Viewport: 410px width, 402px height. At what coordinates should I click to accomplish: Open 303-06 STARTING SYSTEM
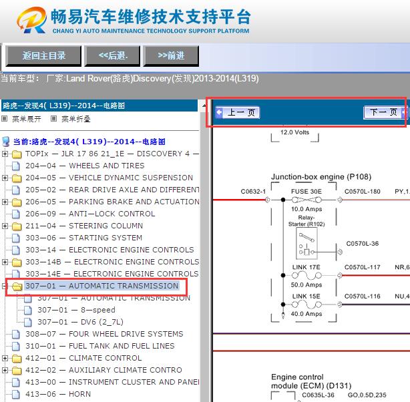click(x=84, y=238)
